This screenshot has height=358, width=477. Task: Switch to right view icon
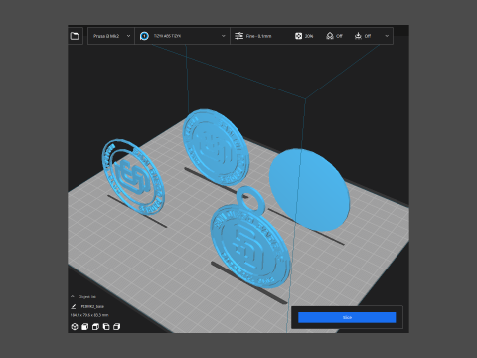coord(117,327)
